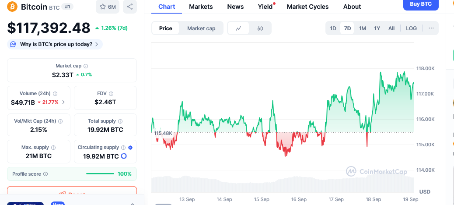Click the 118.00K price axis label
Image resolution: width=454 pixels, height=205 pixels.
pos(425,68)
